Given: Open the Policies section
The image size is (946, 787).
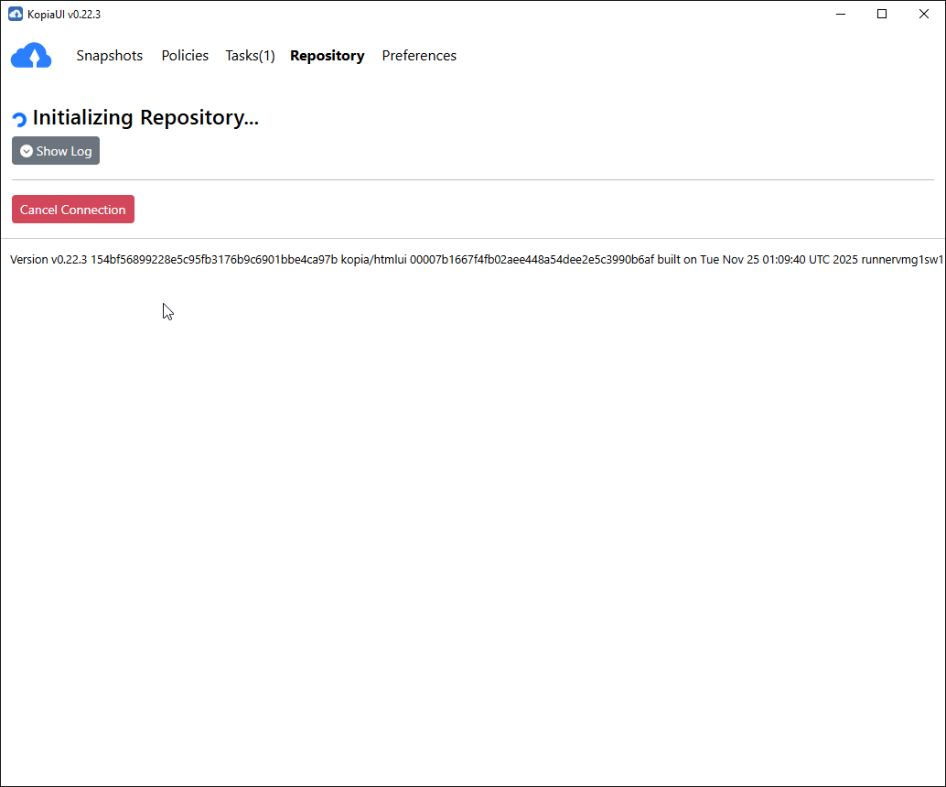Looking at the screenshot, I should (185, 56).
